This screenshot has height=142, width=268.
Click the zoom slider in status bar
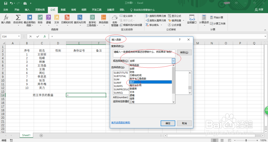[246, 140]
